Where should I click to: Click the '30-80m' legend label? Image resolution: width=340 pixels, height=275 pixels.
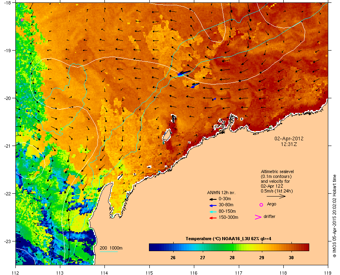226,205
